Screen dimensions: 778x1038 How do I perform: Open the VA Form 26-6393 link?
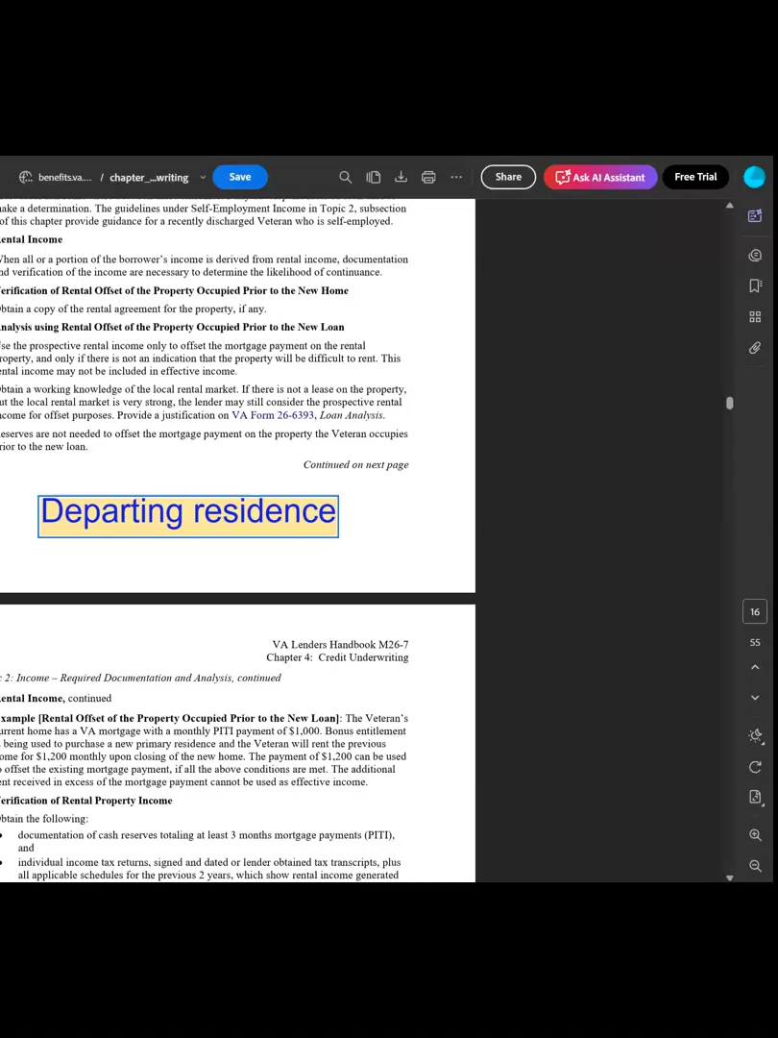tap(273, 415)
